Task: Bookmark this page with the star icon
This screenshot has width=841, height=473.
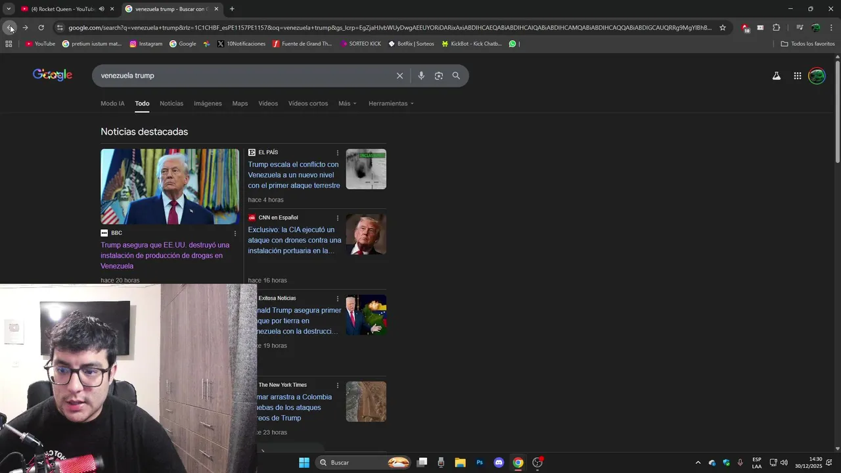Action: (723, 28)
